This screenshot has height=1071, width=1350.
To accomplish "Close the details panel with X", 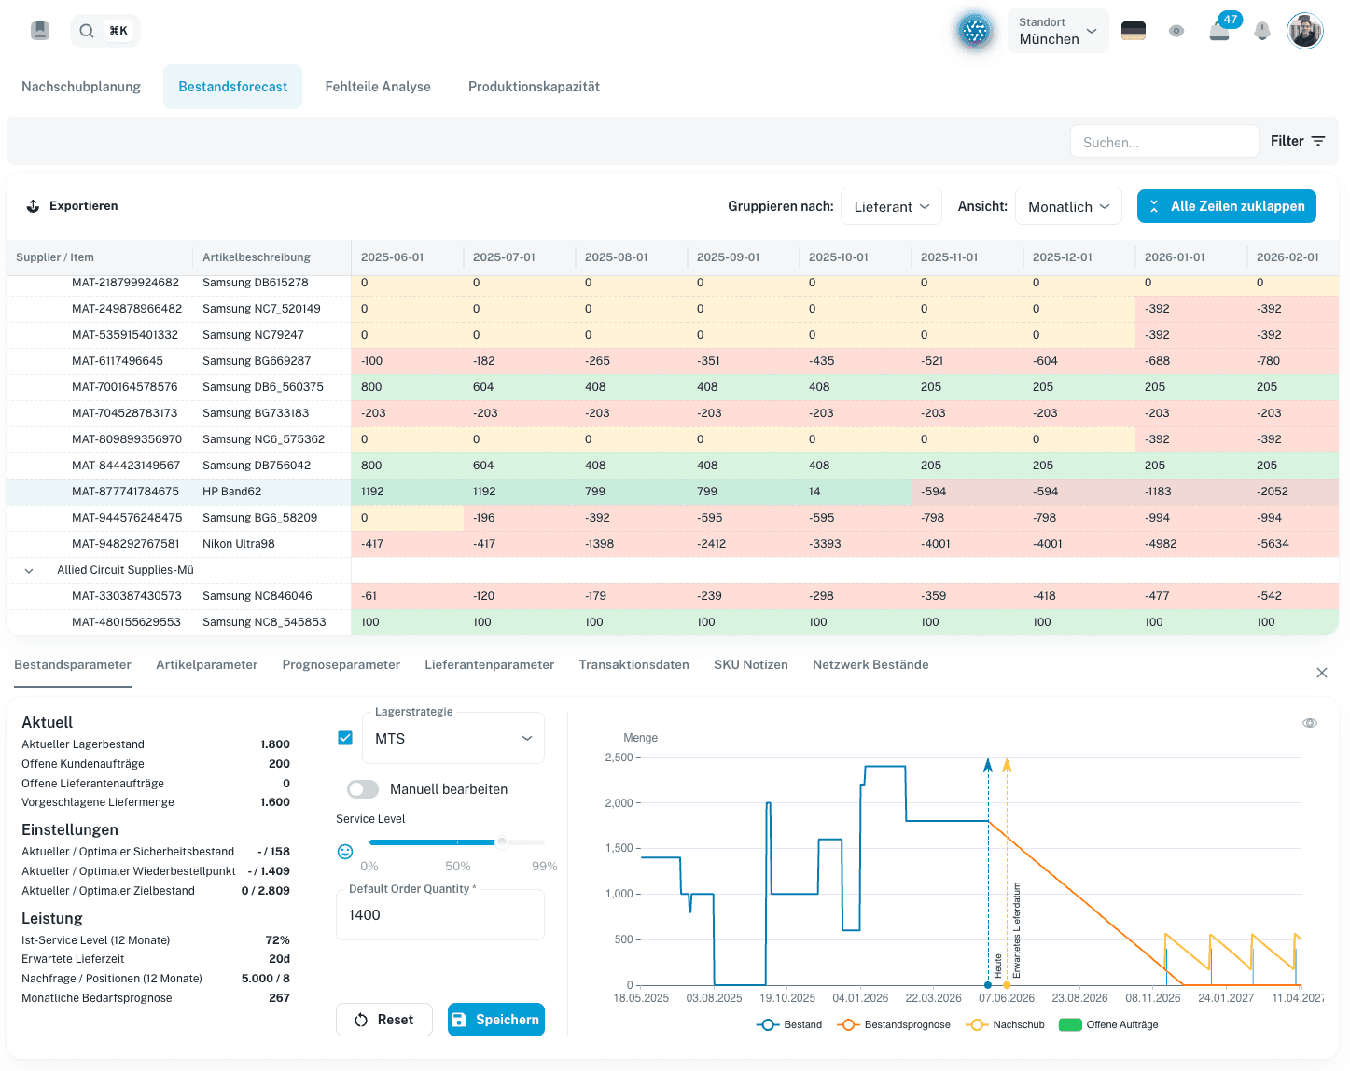I will [1322, 673].
